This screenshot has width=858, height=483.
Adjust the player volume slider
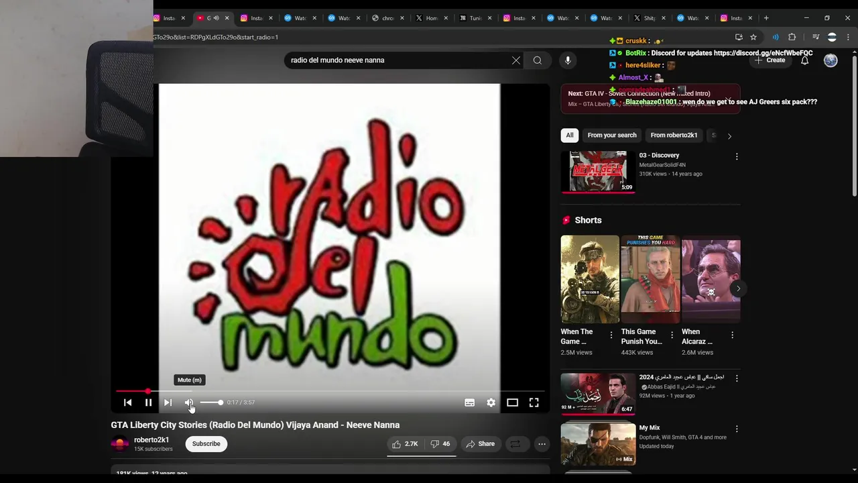click(x=211, y=402)
